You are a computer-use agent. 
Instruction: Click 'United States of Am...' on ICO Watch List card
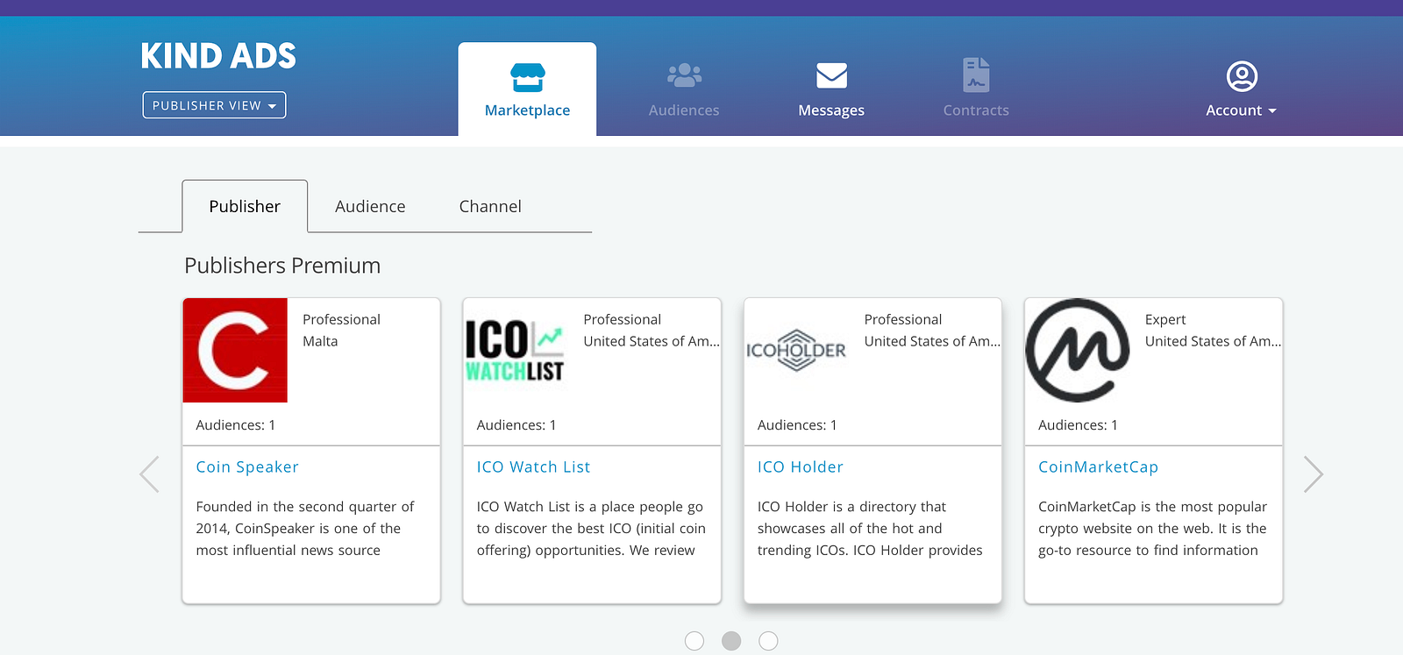click(x=652, y=341)
